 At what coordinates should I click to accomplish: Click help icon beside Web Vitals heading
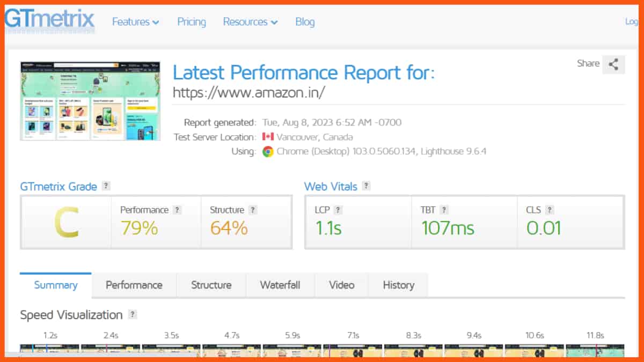(366, 186)
